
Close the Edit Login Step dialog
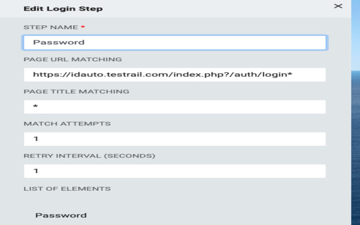tap(338, 6)
